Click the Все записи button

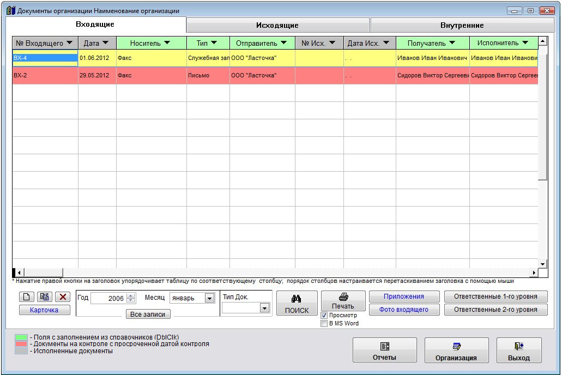pos(148,314)
